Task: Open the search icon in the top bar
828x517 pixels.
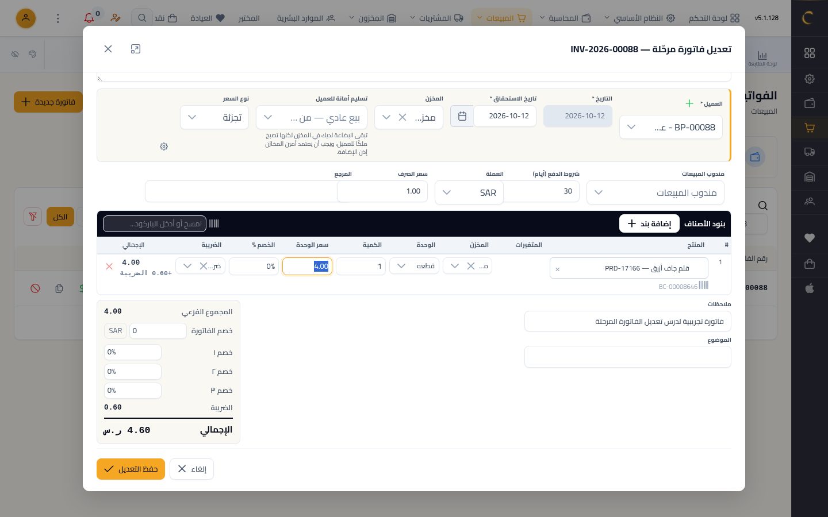Action: point(142,18)
